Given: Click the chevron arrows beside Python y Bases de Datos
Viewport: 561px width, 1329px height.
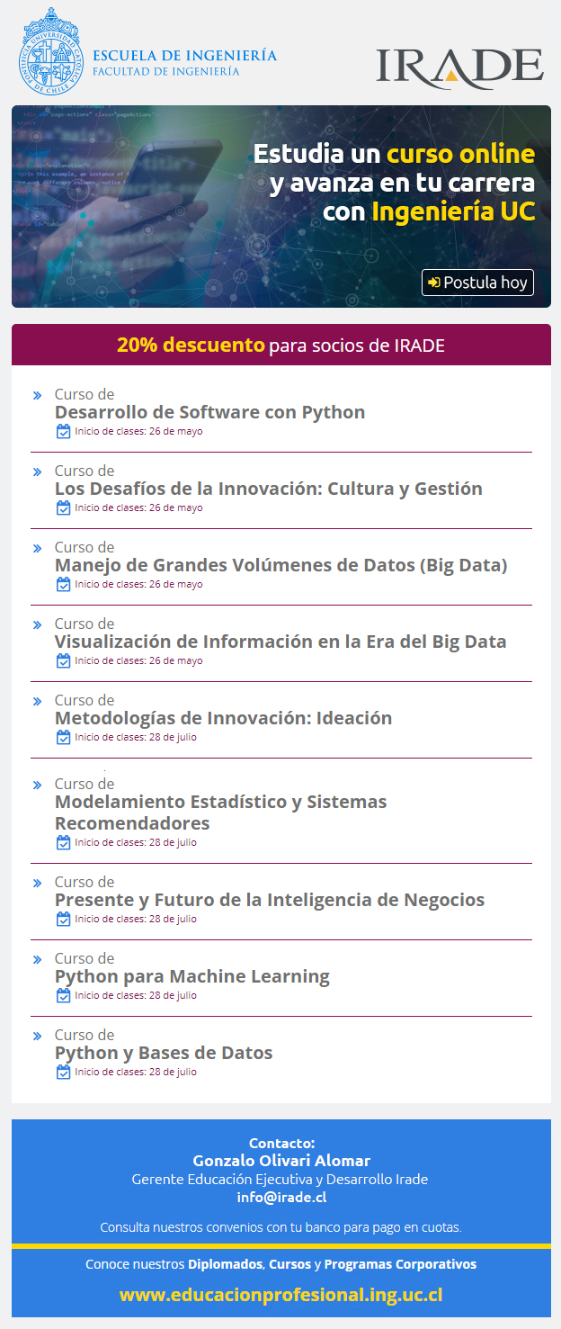Looking at the screenshot, I should tap(37, 1036).
